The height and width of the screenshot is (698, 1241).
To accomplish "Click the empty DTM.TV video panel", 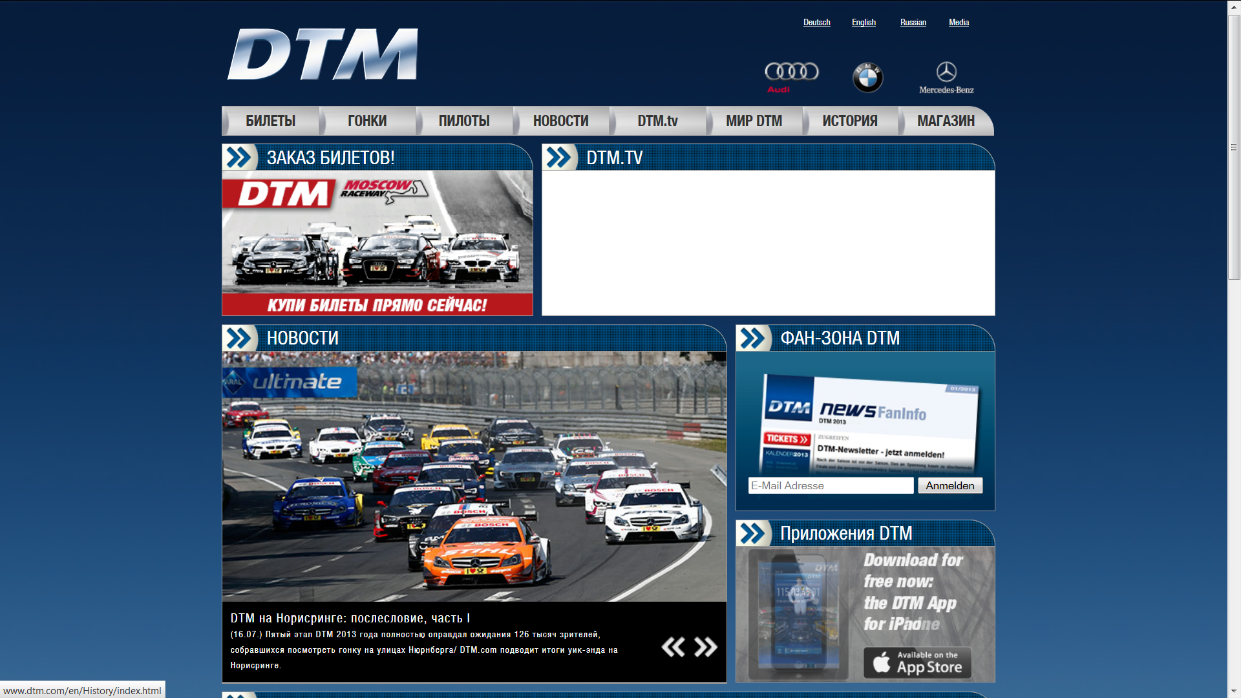I will click(x=769, y=243).
